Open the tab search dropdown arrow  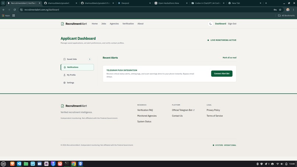point(3,3)
